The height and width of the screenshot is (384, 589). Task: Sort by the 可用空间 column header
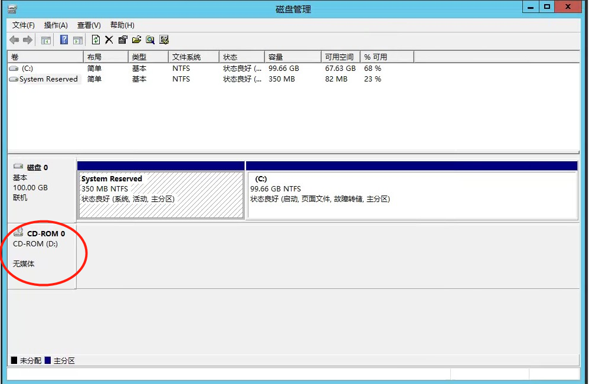click(x=341, y=57)
